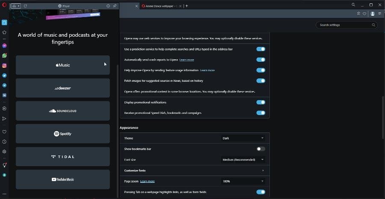Disable Display promotional notifications toggle

pyautogui.click(x=261, y=102)
